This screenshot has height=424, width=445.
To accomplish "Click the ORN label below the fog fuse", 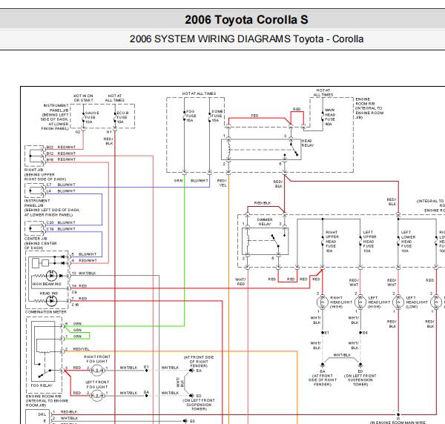I will 179,181.
